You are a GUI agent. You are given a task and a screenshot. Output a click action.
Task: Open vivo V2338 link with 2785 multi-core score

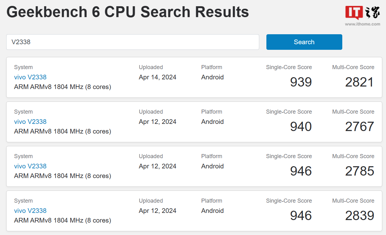click(x=30, y=166)
